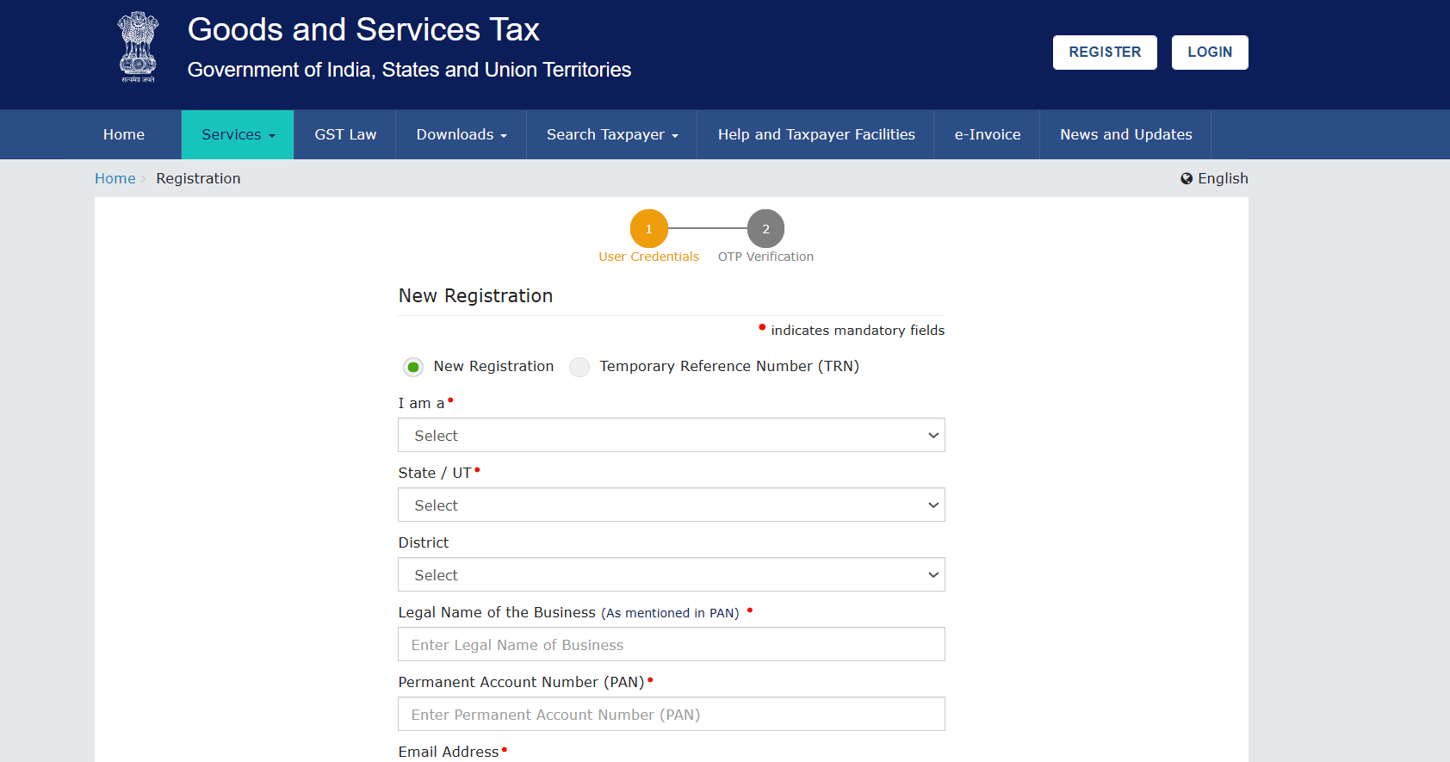Click the REGISTER button

click(1105, 53)
